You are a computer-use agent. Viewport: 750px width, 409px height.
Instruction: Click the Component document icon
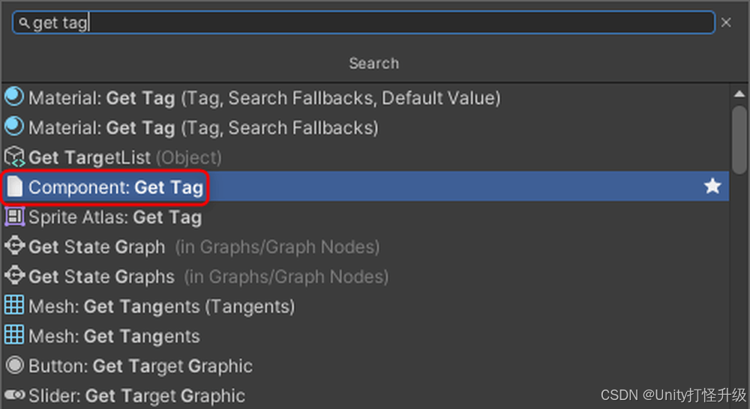[14, 187]
